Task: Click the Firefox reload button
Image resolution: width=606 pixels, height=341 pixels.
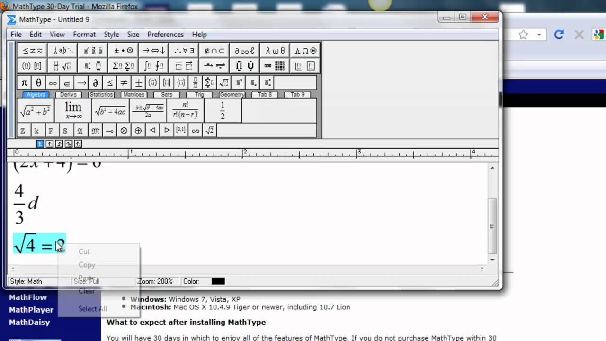Action: [559, 35]
